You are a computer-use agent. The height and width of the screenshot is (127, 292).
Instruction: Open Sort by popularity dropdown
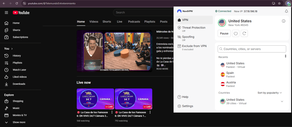[x=270, y=93]
